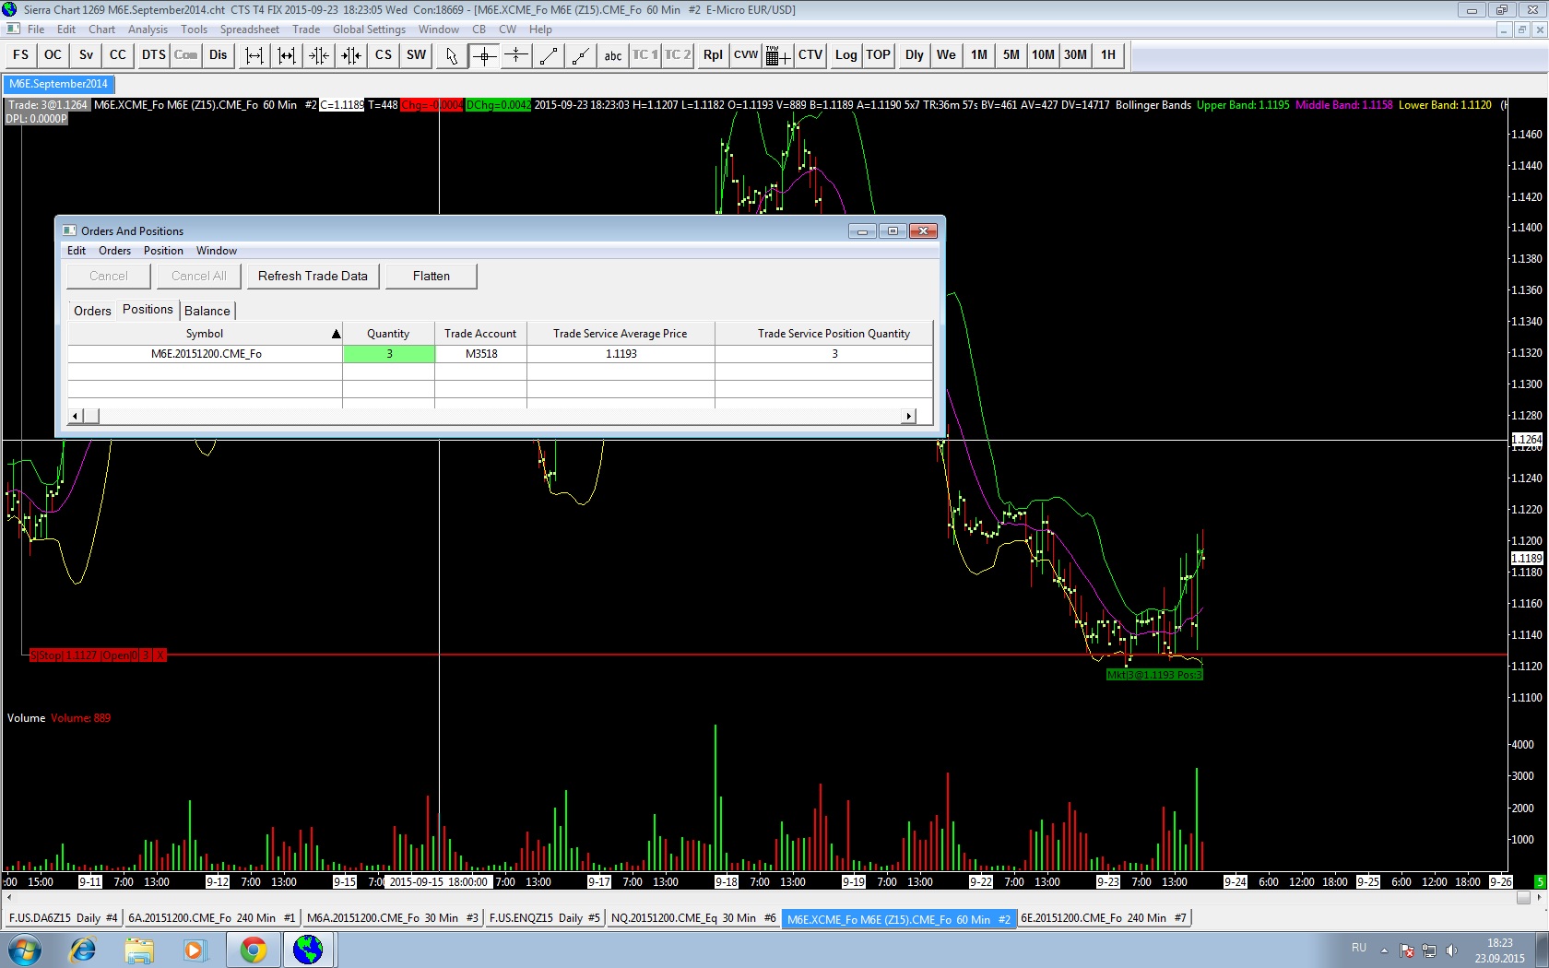The image size is (1549, 968).
Task: Select the line drawing tool
Action: (549, 55)
